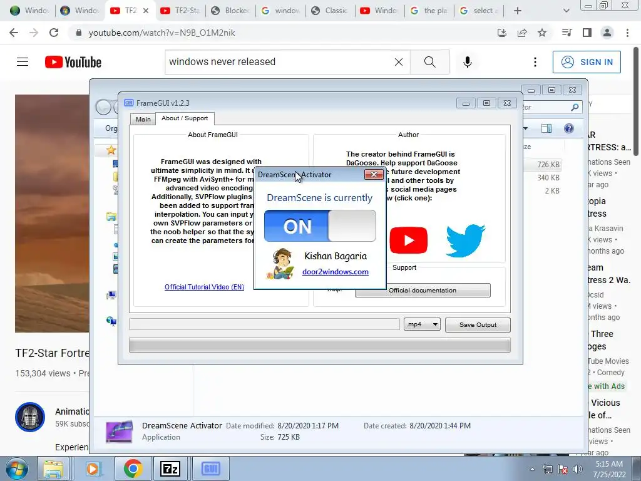641x481 pixels.
Task: Click the output path input field in FrameGUI
Action: tap(264, 324)
